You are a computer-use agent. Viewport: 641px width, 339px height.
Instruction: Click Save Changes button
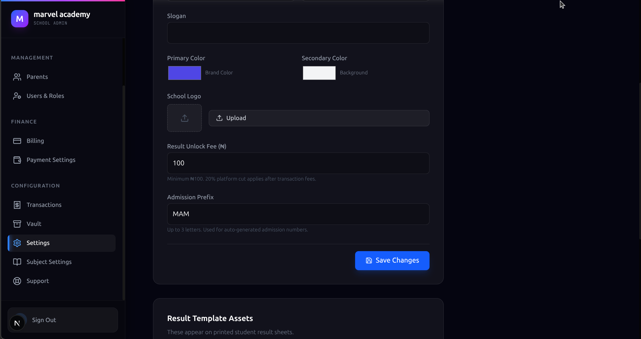point(392,260)
